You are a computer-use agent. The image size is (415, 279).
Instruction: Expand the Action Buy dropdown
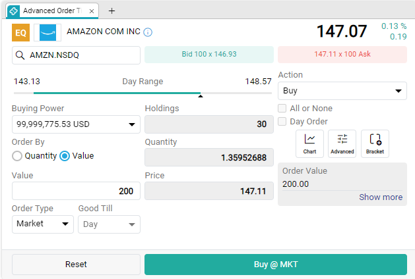342,91
